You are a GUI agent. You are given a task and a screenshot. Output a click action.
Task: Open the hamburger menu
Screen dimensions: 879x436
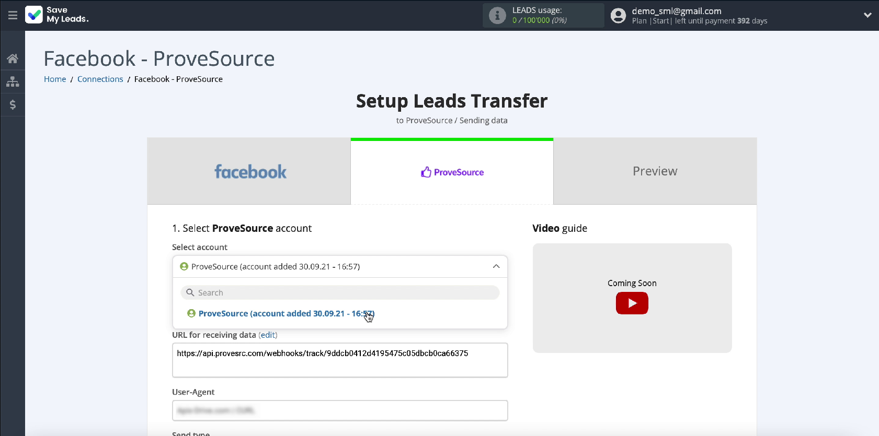(x=13, y=15)
